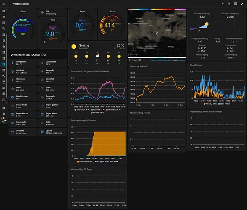Click the Sonnig weather forecast header
This screenshot has width=247, height=210.
click(x=98, y=47)
